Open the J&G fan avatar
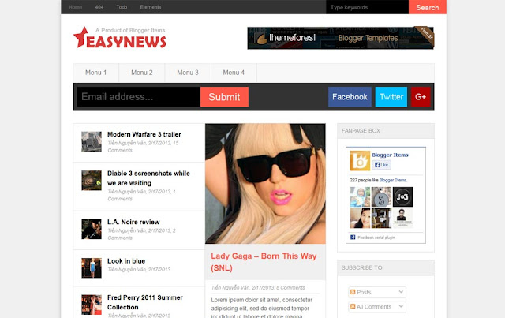This screenshot has width=505, height=318. point(402,196)
